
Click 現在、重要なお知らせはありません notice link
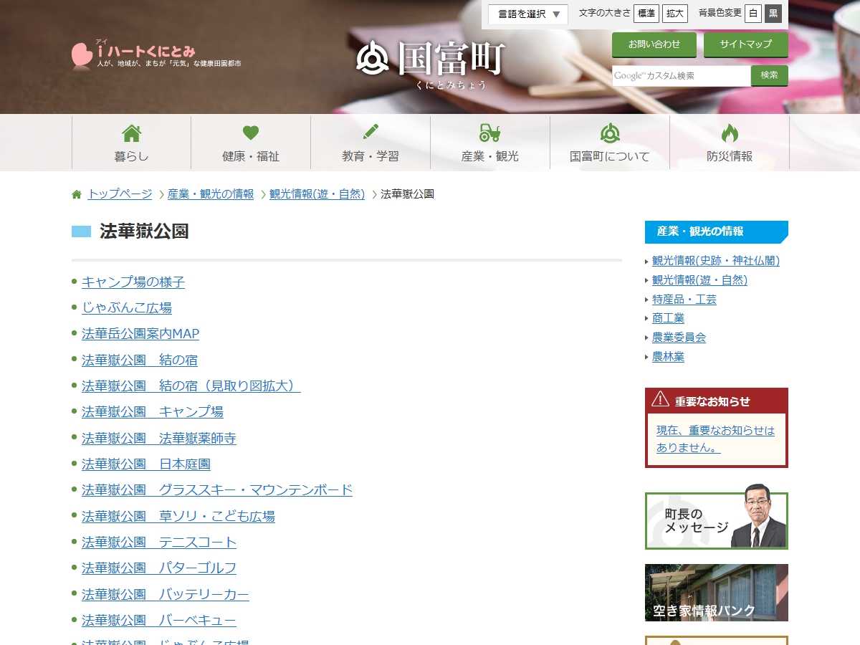pos(715,439)
